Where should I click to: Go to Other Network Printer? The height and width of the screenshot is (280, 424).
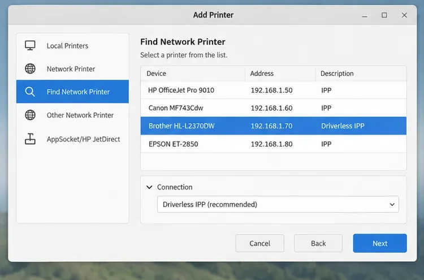(72, 115)
